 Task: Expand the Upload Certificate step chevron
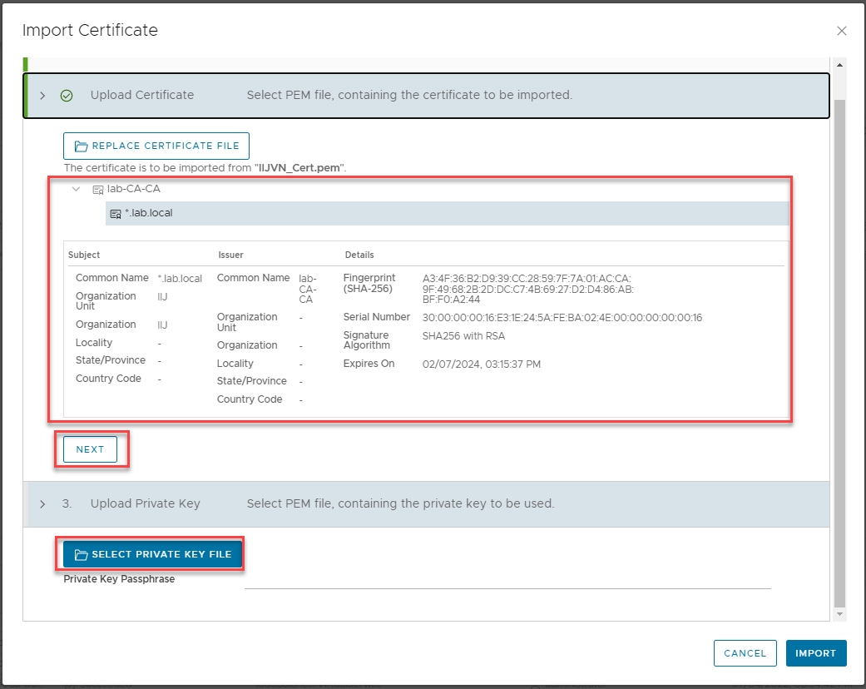click(43, 96)
